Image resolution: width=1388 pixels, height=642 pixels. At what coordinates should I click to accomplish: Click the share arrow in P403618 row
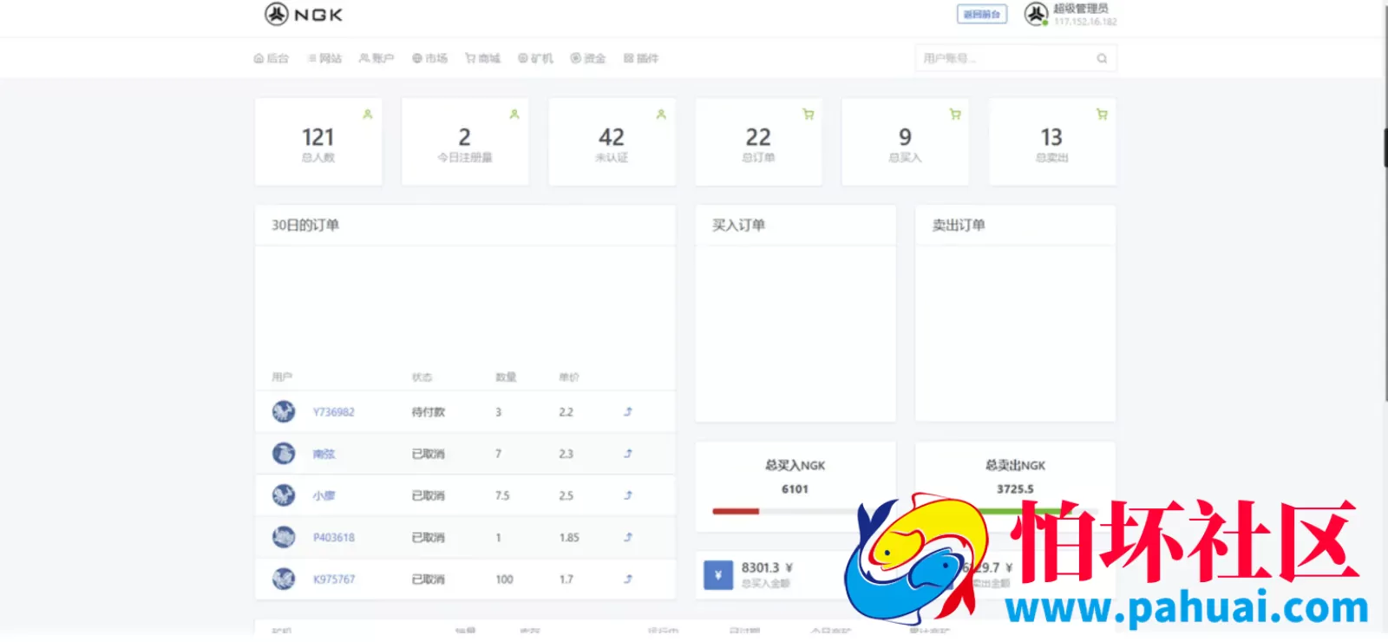(x=628, y=537)
